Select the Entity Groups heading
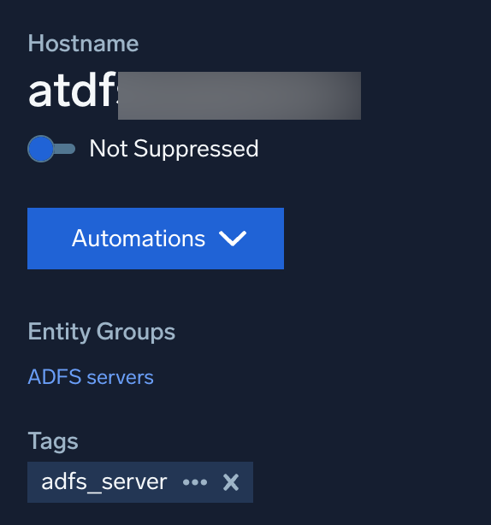The image size is (491, 525). (102, 332)
